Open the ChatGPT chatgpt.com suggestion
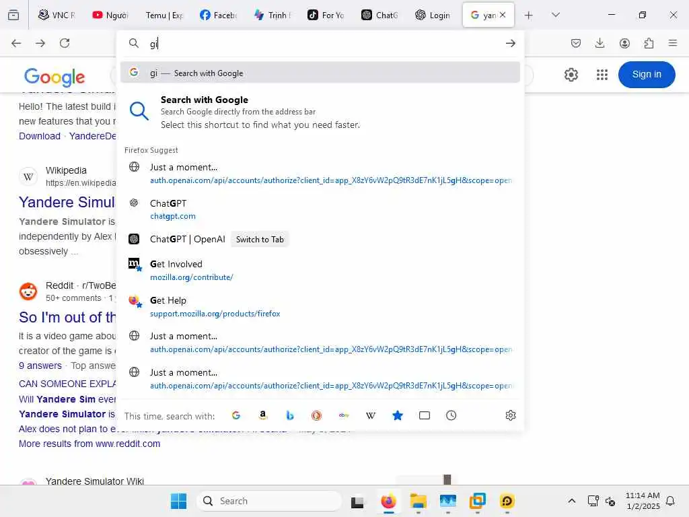 point(320,209)
